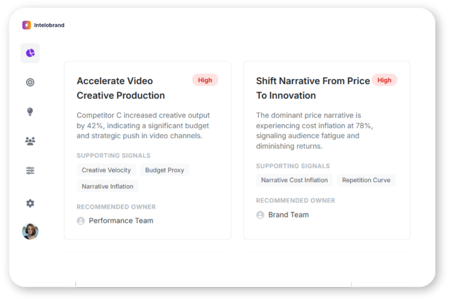Click the Brand Team owner icon

pyautogui.click(x=260, y=215)
